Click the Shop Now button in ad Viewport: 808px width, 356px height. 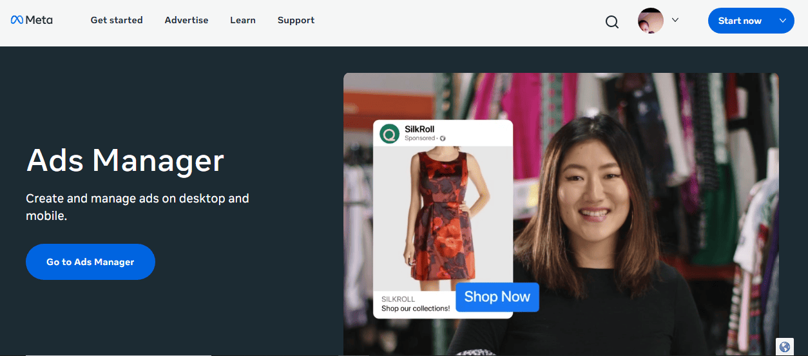pos(497,297)
